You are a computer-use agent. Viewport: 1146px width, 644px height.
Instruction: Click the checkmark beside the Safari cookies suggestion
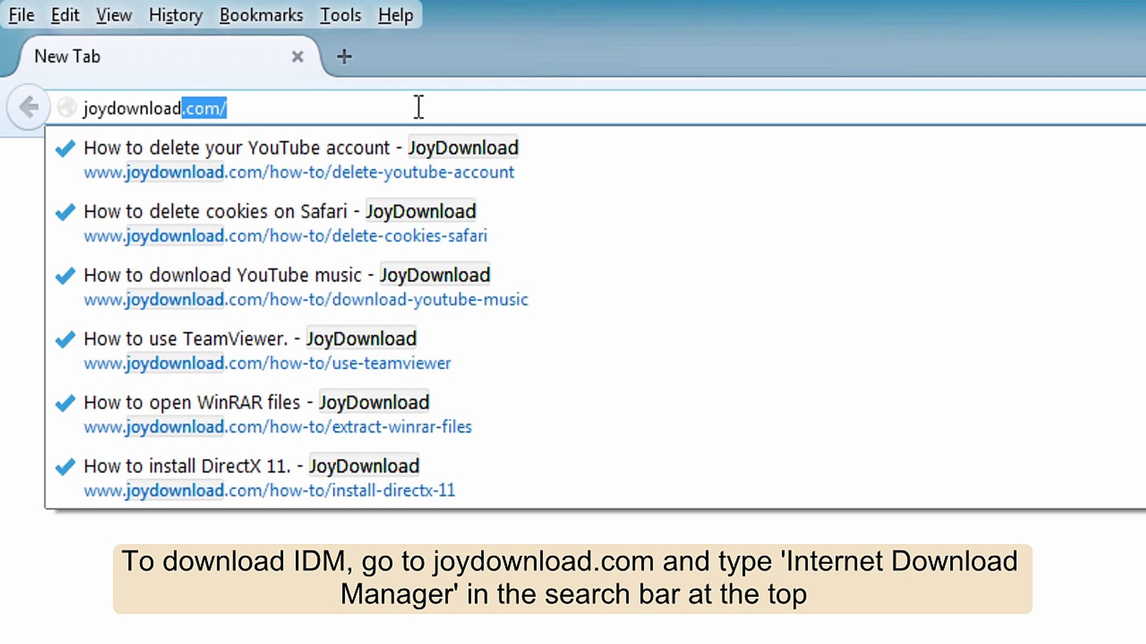[64, 212]
